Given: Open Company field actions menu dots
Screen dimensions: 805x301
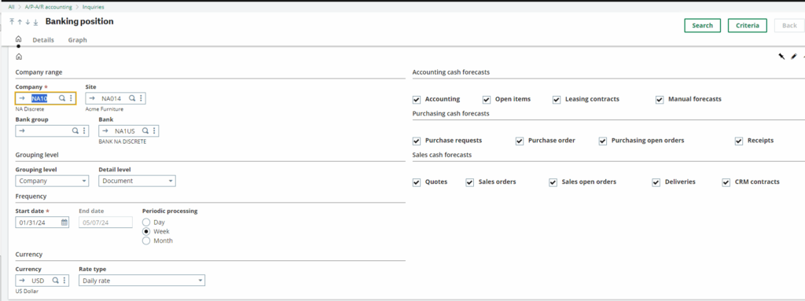Looking at the screenshot, I should [x=70, y=98].
